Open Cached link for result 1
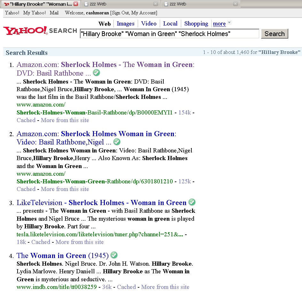Viewport: 302px width, 295px height. (26, 120)
